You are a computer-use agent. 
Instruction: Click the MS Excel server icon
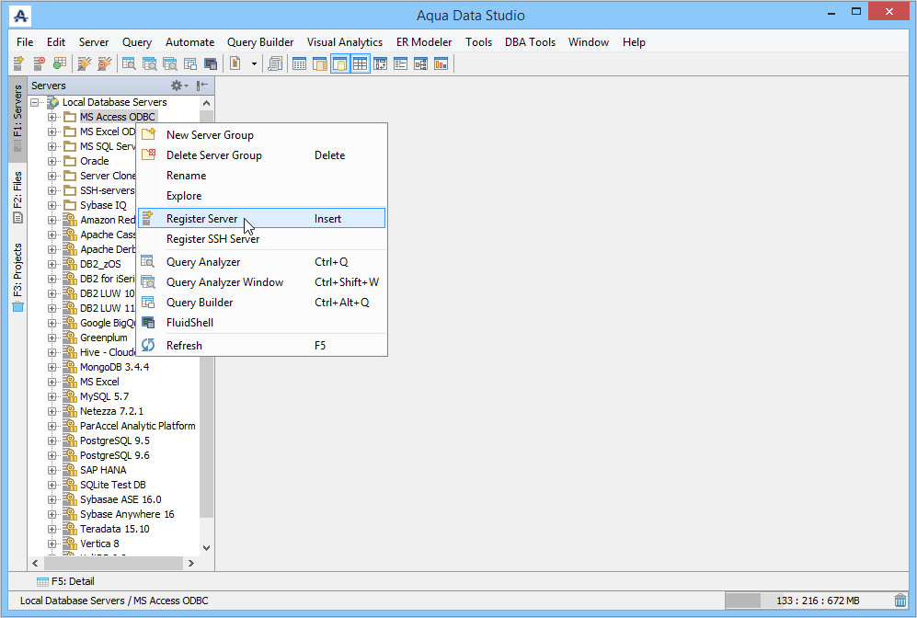click(70, 382)
